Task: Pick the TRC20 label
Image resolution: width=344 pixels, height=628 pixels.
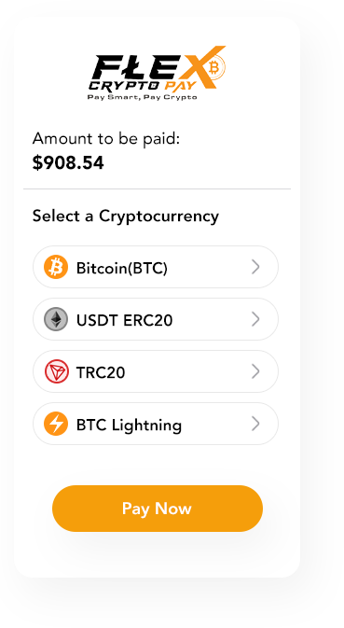Action: tap(101, 372)
